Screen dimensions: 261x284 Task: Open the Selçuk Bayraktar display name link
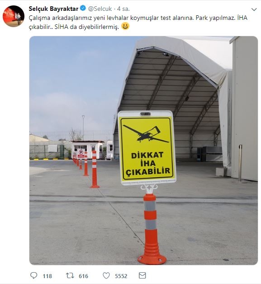tap(54, 9)
